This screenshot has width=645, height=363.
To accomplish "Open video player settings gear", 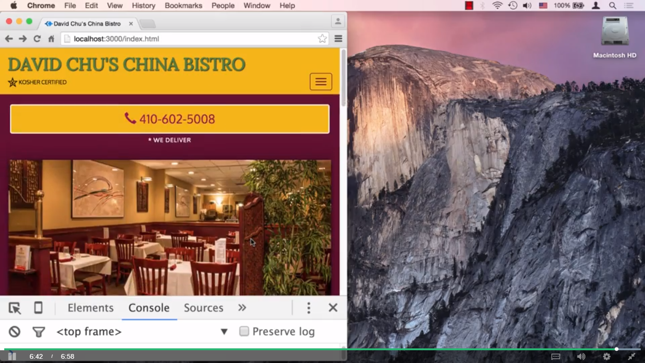I will [607, 356].
